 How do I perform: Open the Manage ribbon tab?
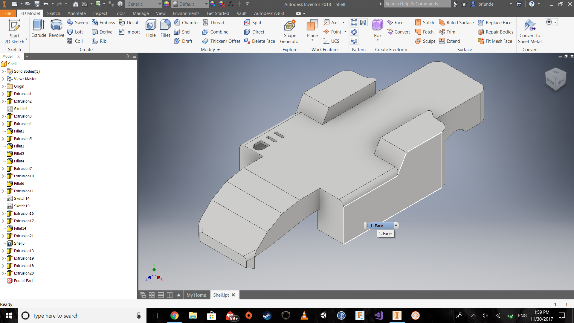point(141,13)
